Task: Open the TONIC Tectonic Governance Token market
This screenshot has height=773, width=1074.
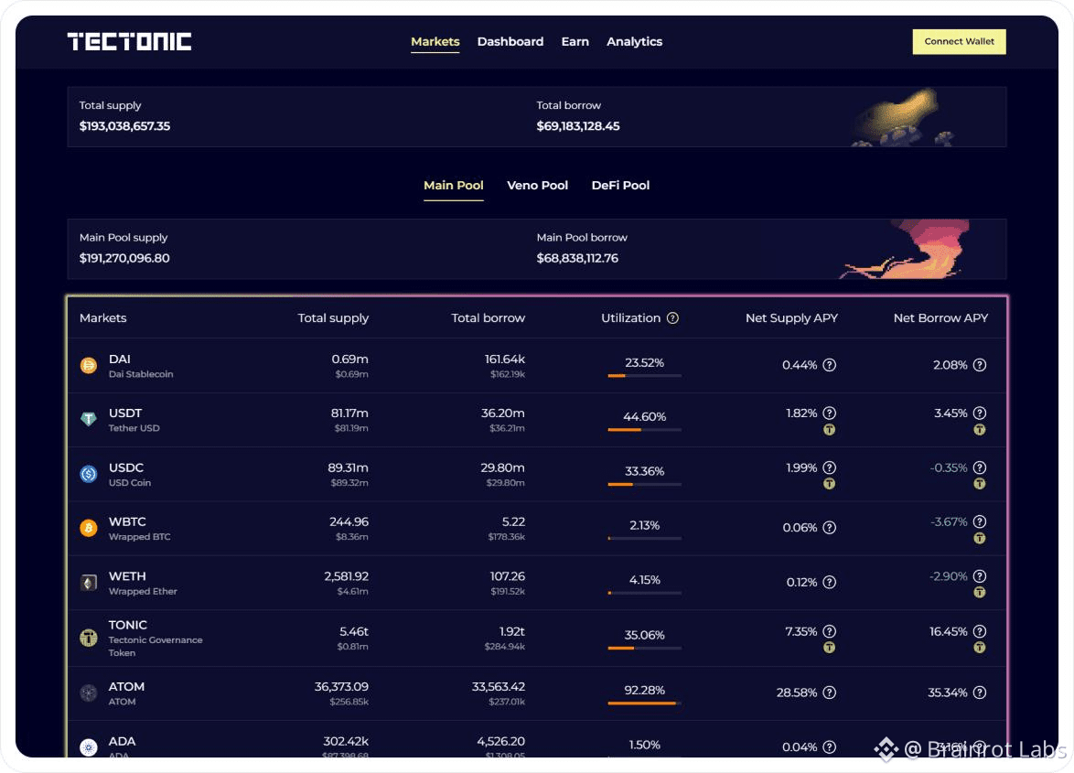Action: click(156, 638)
